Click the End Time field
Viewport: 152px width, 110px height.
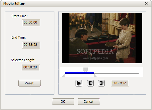pyautogui.click(x=31, y=45)
